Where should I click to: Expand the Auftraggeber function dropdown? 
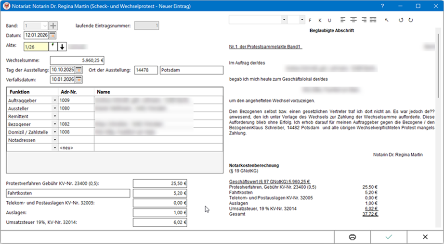[54, 100]
